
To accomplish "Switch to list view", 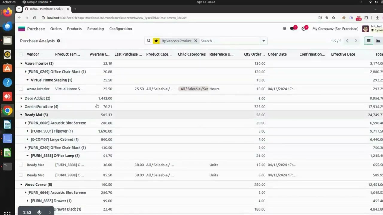I will point(369,41).
